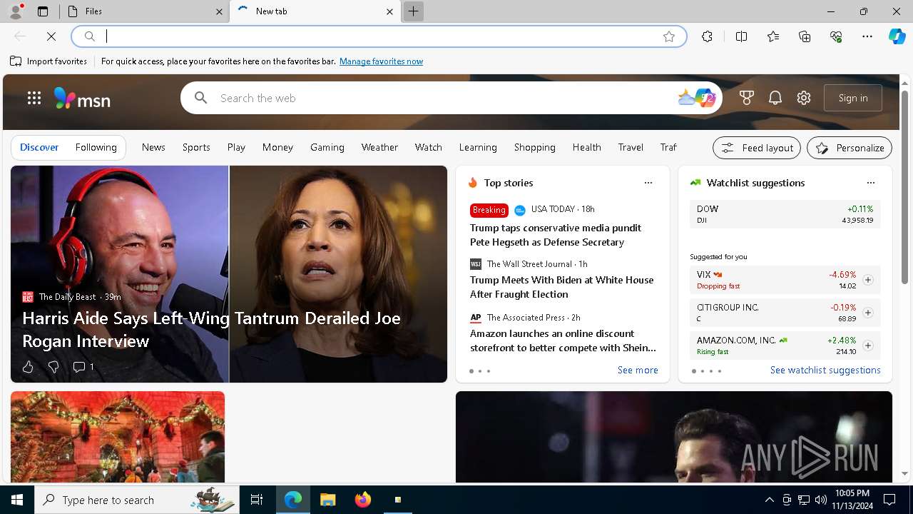Open Copilot sidebar in Edge
913x514 pixels.
pos(897,36)
